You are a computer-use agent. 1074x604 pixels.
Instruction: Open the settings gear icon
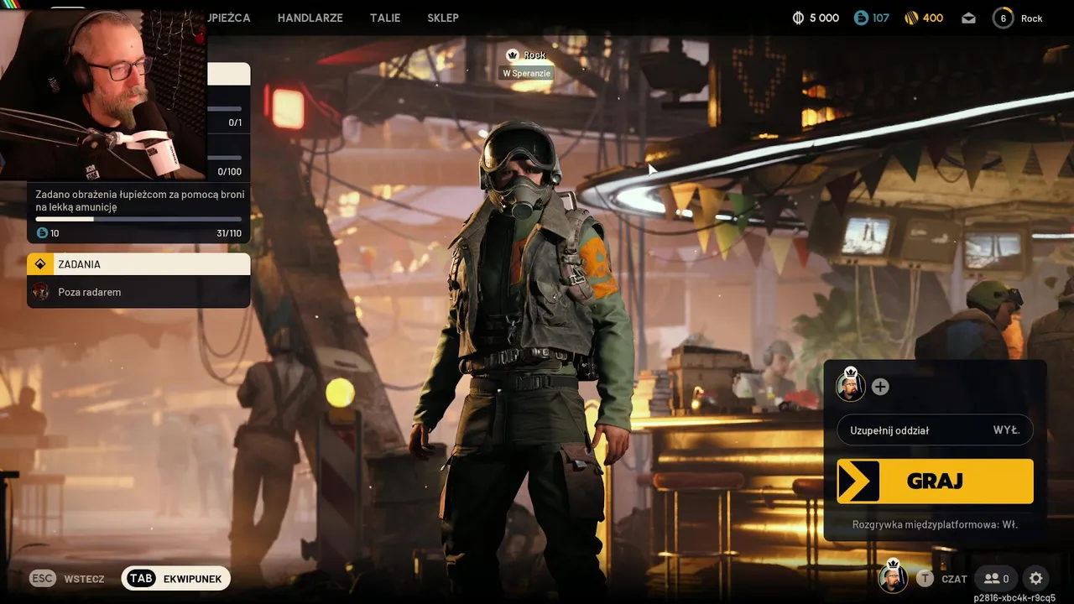pyautogui.click(x=1035, y=578)
